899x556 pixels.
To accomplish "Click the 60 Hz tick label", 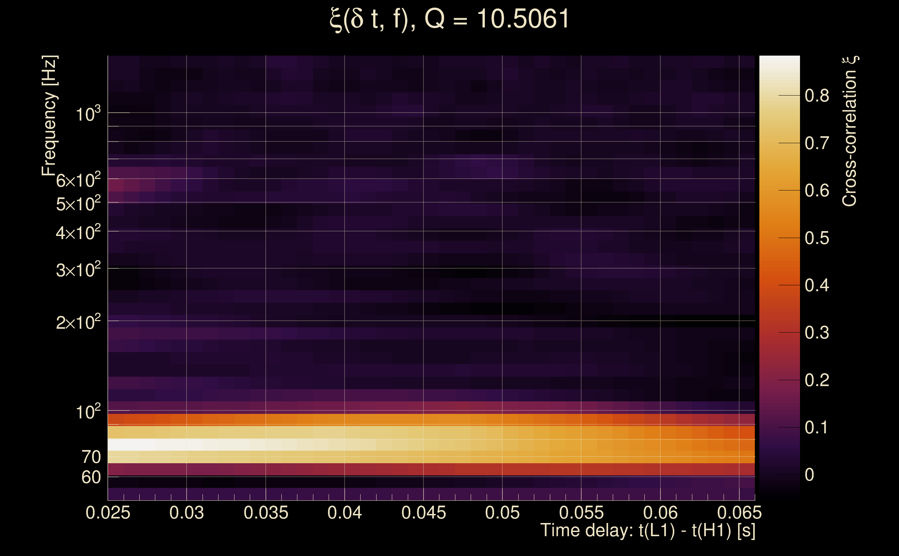I will click(91, 477).
